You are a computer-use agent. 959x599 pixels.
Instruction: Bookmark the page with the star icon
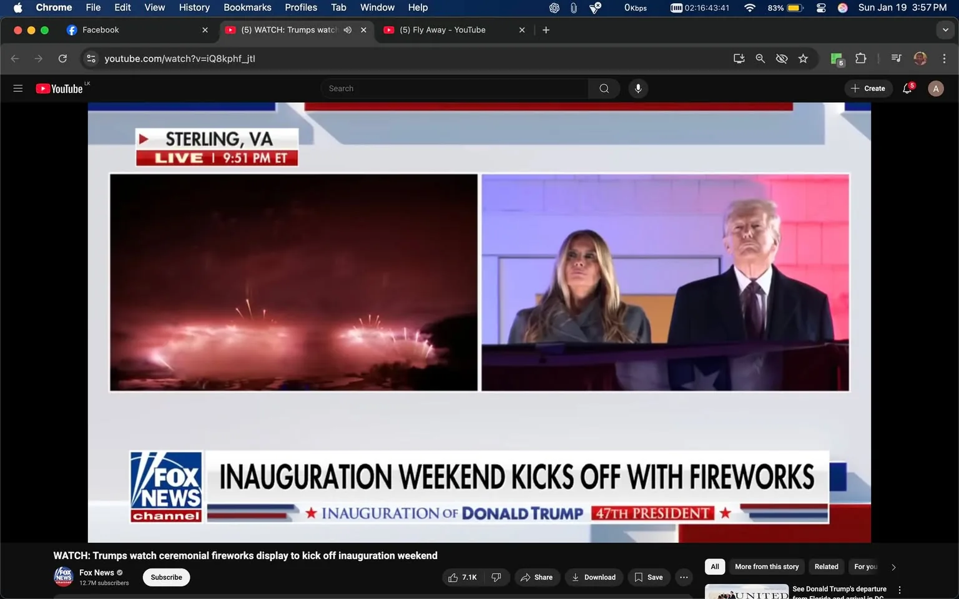click(803, 58)
